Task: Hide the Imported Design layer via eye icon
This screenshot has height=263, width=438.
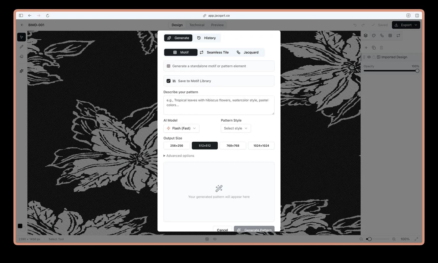Action: (x=369, y=57)
